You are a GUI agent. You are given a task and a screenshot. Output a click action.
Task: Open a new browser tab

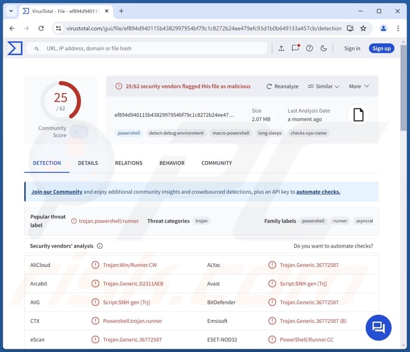click(x=121, y=11)
